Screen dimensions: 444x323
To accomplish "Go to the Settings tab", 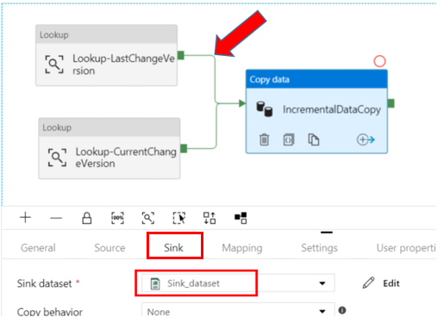I will pos(319,248).
